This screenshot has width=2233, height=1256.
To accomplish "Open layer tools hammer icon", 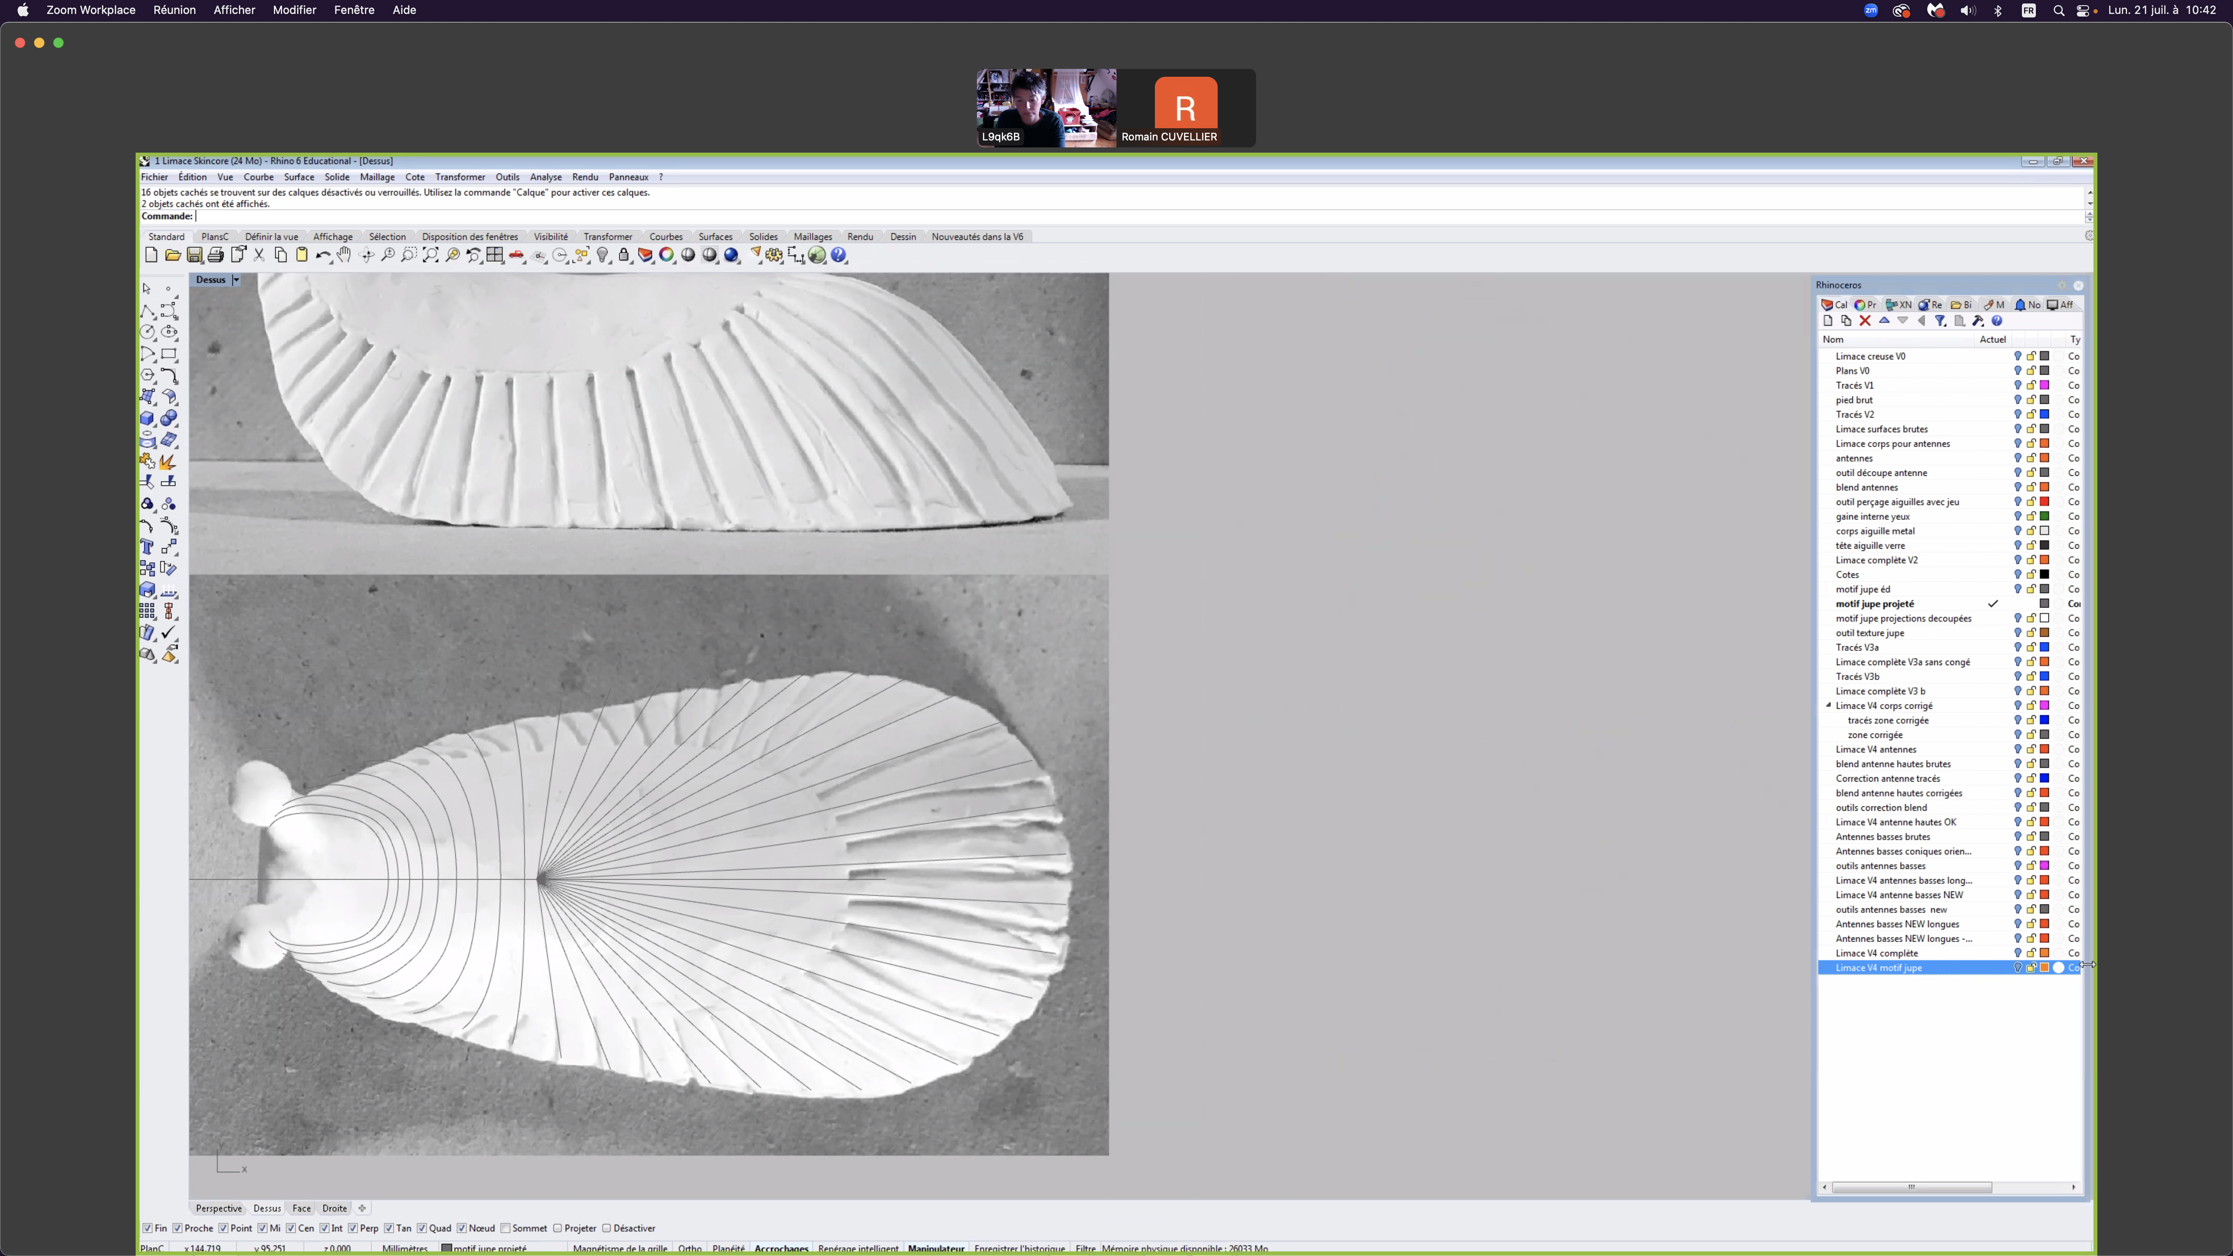I will pyautogui.click(x=1978, y=321).
